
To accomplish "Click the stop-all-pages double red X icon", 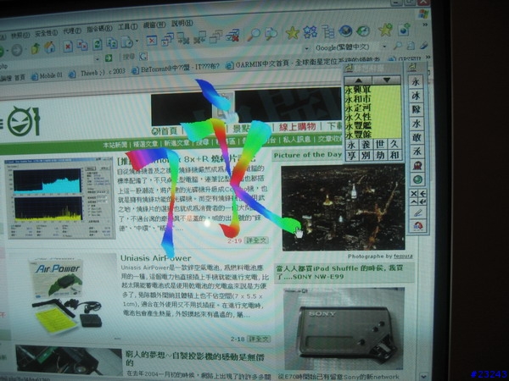I will (x=82, y=46).
